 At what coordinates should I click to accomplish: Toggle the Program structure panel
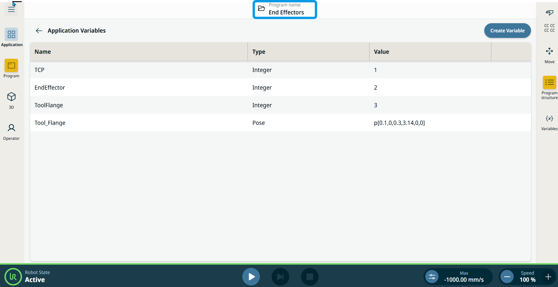tap(549, 87)
